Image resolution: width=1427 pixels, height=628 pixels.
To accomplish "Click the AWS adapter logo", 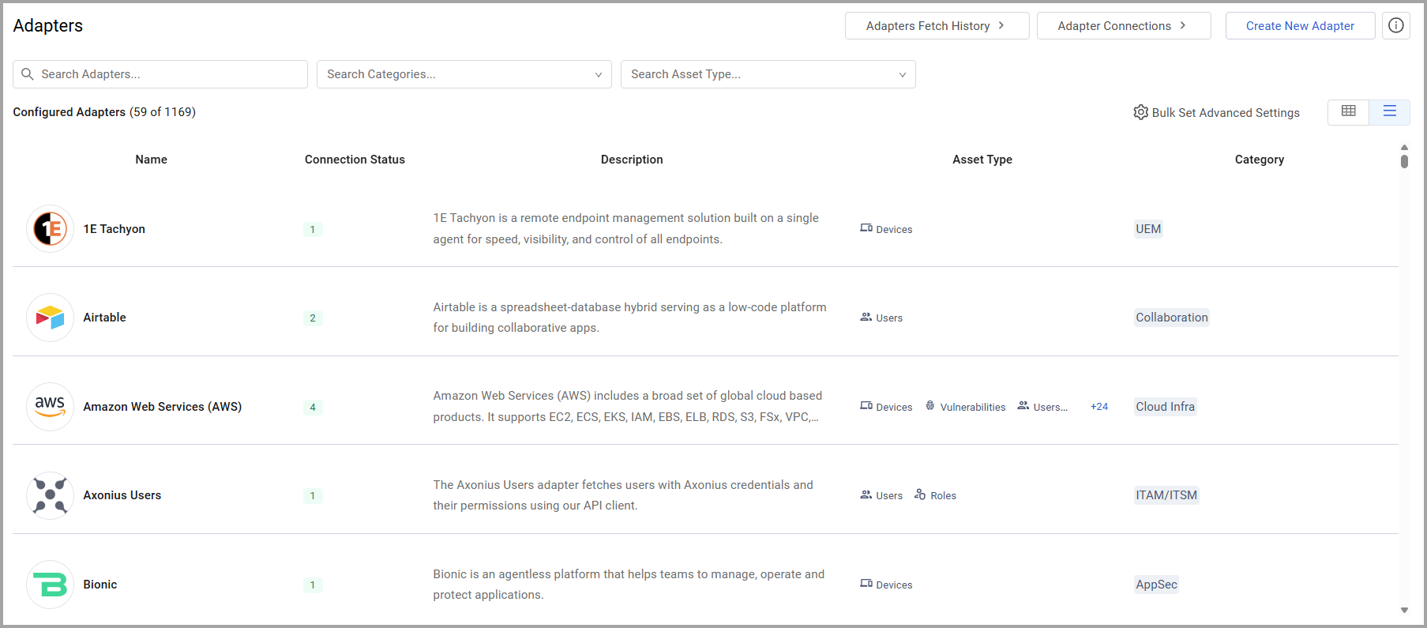I will [x=50, y=407].
